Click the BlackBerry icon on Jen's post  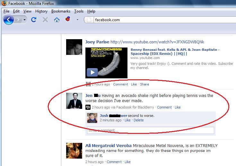(88, 107)
